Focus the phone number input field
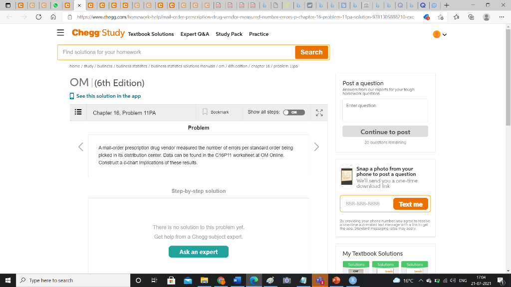Viewport: 511px width, 287px height. coord(367,204)
